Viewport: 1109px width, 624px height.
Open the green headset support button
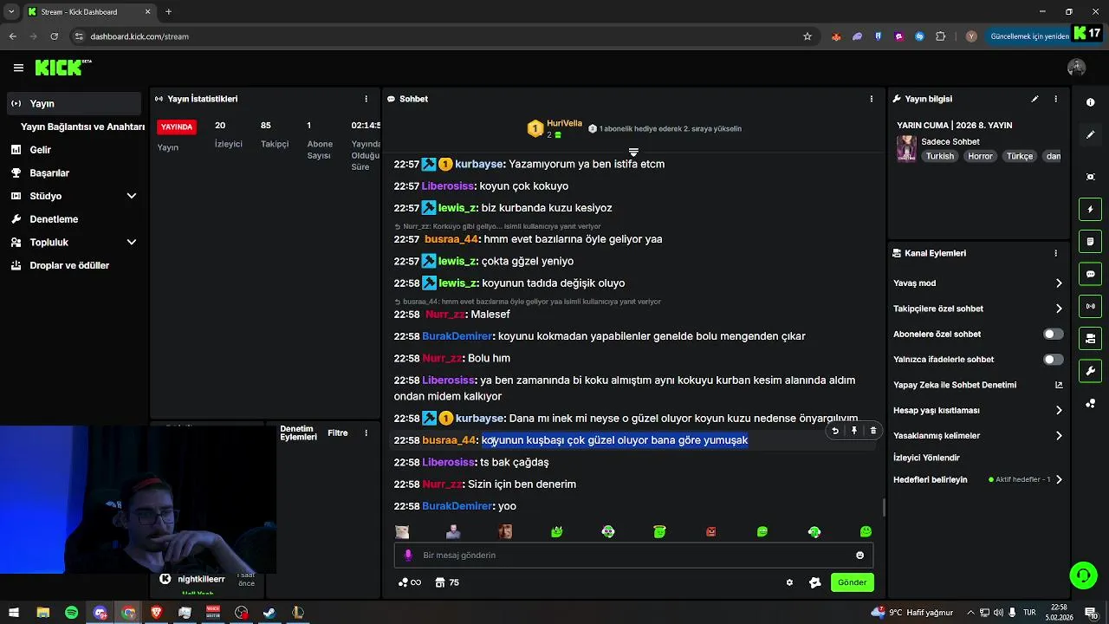(1082, 575)
